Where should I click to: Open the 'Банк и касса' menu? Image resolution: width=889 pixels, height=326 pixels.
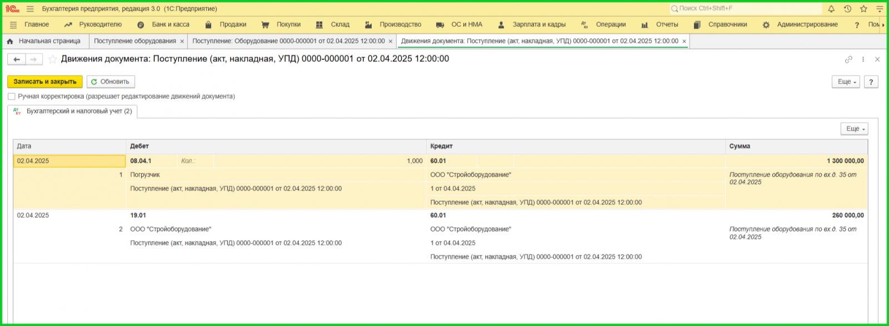[x=170, y=24]
